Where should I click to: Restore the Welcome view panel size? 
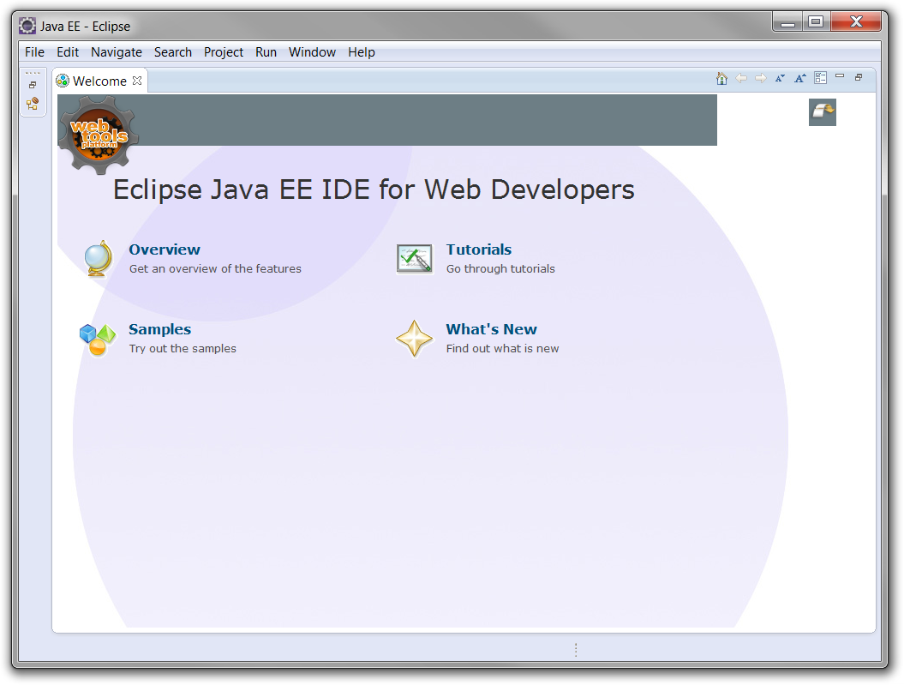pyautogui.click(x=859, y=78)
